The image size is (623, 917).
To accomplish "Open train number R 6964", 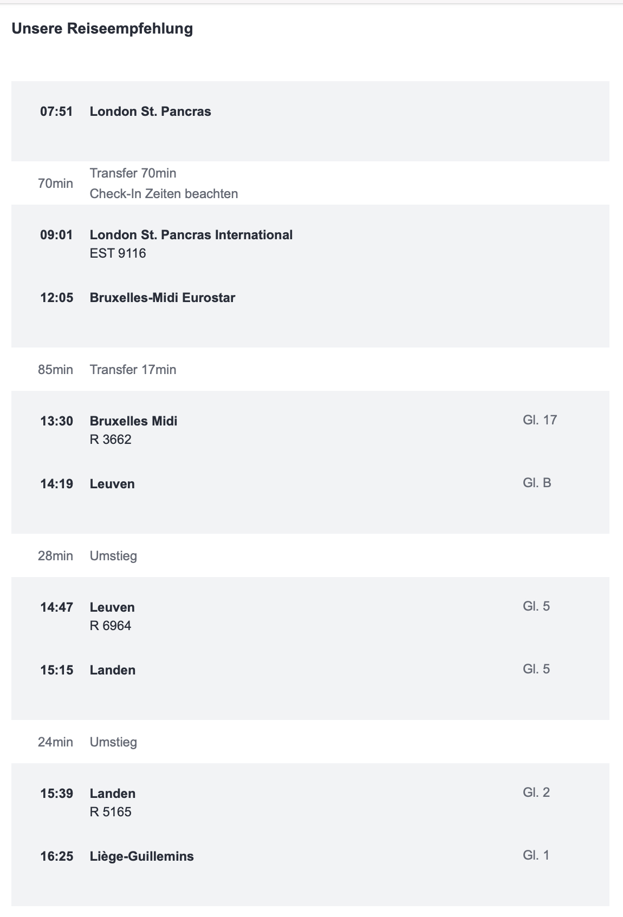I will point(111,626).
